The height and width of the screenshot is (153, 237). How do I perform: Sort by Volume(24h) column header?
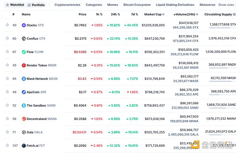185,15
